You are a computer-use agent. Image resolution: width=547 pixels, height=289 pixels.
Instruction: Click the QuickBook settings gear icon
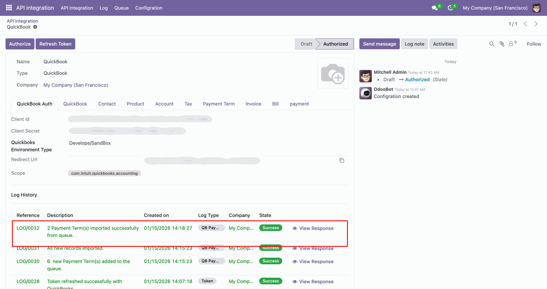pos(35,27)
